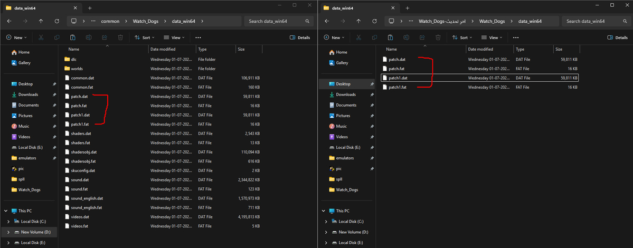Toggle Details pane in left window

[300, 37]
